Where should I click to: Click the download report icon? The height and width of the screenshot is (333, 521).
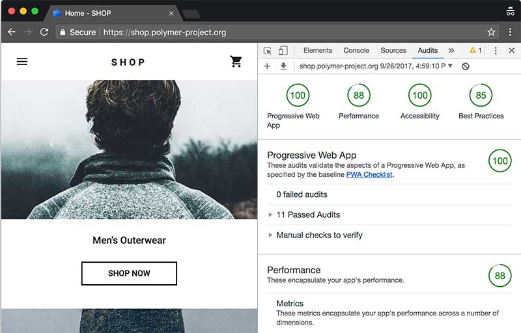[283, 66]
